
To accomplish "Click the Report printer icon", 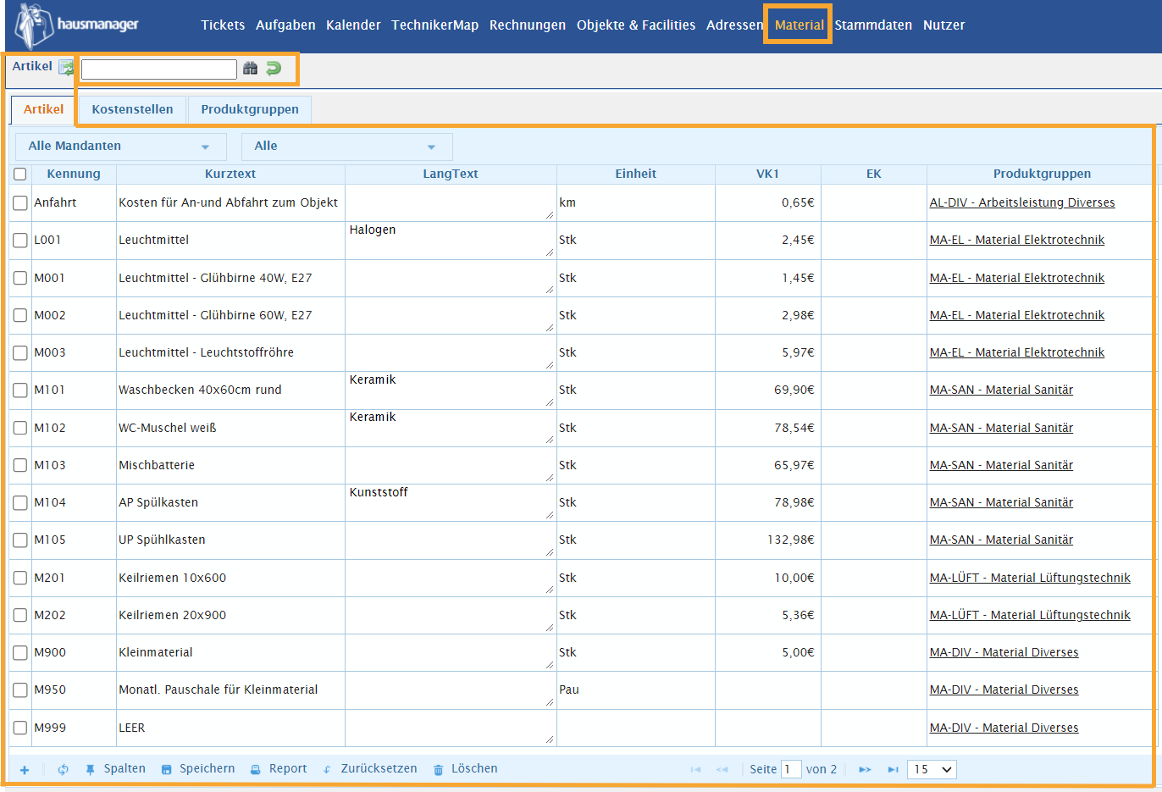I will point(255,770).
